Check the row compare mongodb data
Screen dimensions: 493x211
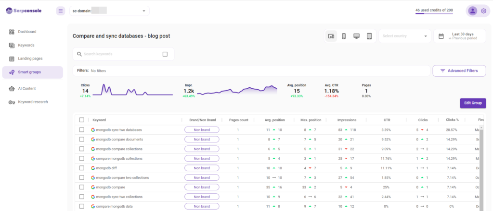(x=82, y=206)
